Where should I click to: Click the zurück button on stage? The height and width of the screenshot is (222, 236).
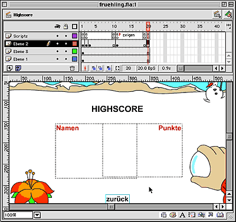click(x=117, y=199)
